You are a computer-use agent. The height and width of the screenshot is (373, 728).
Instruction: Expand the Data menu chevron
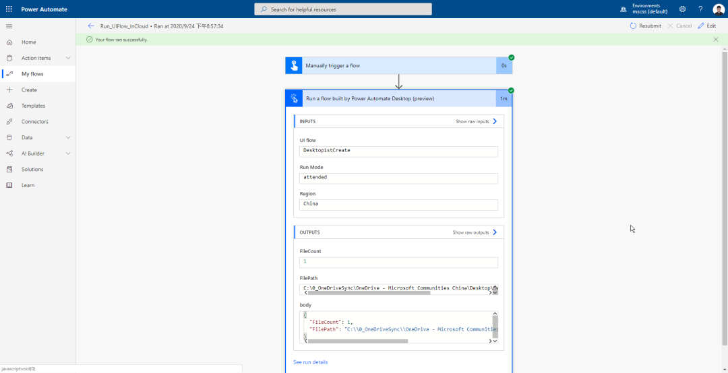point(68,137)
